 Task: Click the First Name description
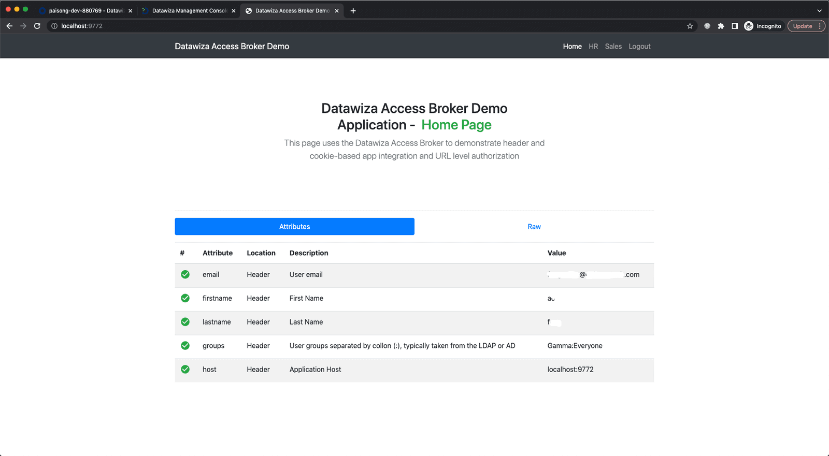(x=306, y=299)
